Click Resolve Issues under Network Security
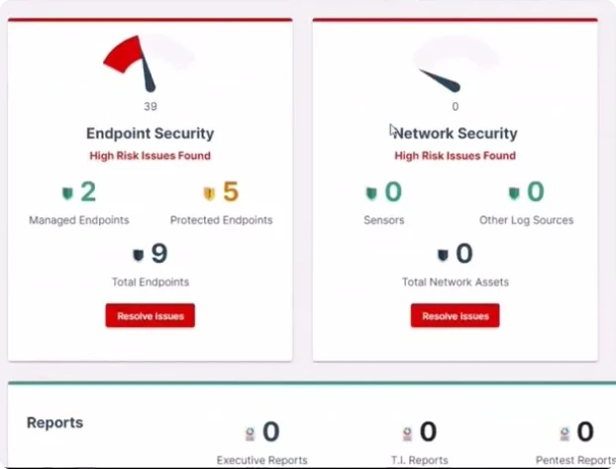616x469 pixels. pyautogui.click(x=456, y=315)
